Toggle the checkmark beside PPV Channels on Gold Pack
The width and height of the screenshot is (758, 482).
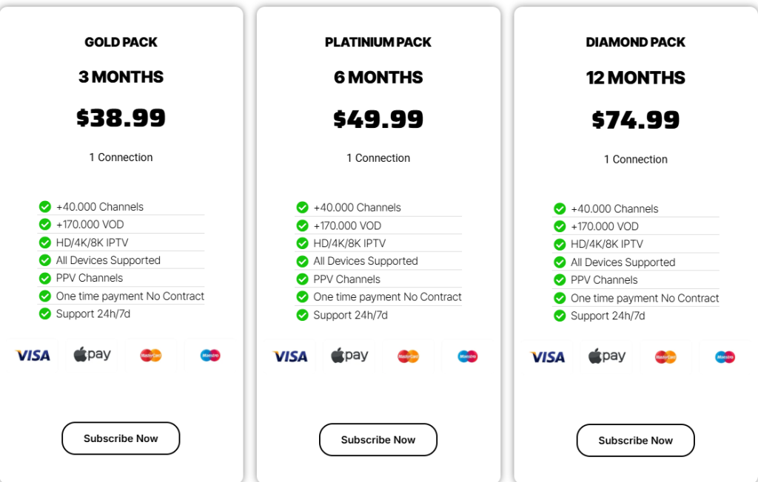coord(44,277)
